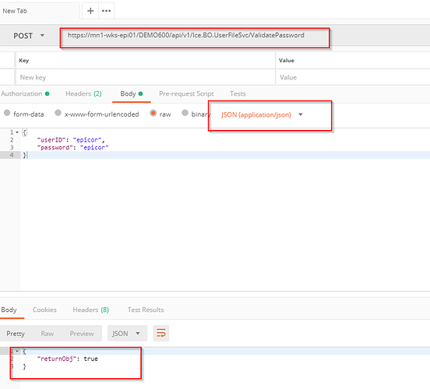Open the tab options ellipsis menu
The image size is (430, 389).
pyautogui.click(x=106, y=11)
